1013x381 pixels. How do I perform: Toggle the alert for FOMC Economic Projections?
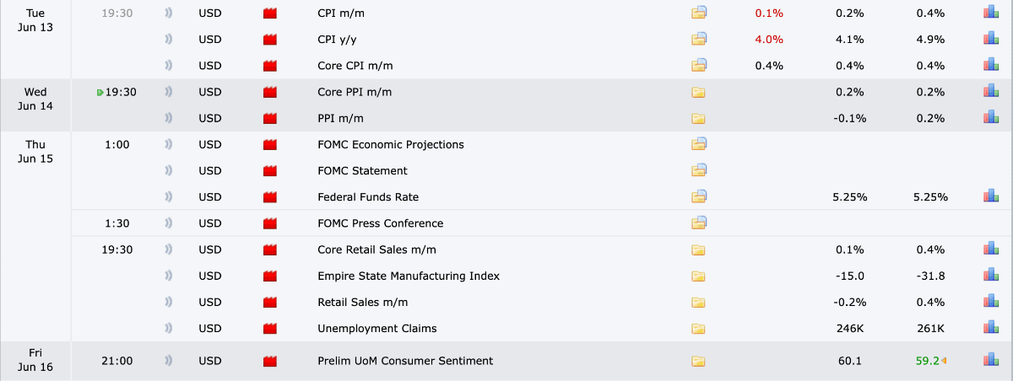tap(168, 144)
